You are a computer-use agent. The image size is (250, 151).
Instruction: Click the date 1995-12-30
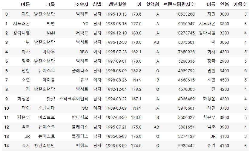pyautogui.click(x=116, y=42)
